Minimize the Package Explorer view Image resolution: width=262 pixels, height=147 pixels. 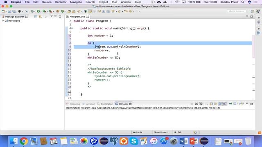click(x=56, y=16)
